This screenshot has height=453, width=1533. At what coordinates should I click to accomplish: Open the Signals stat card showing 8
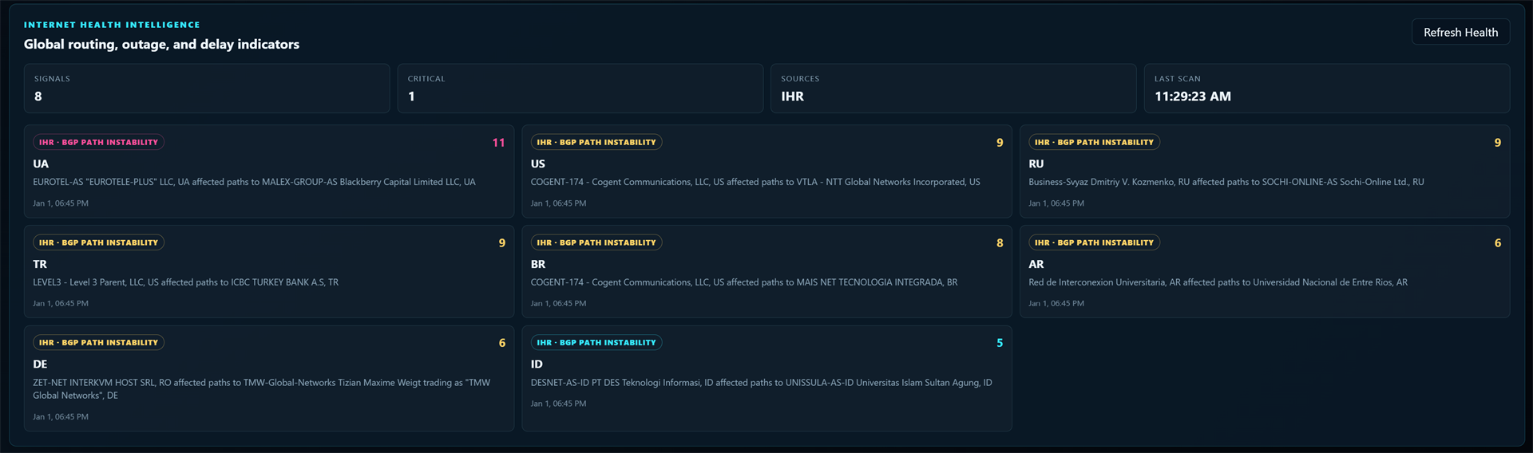click(207, 89)
